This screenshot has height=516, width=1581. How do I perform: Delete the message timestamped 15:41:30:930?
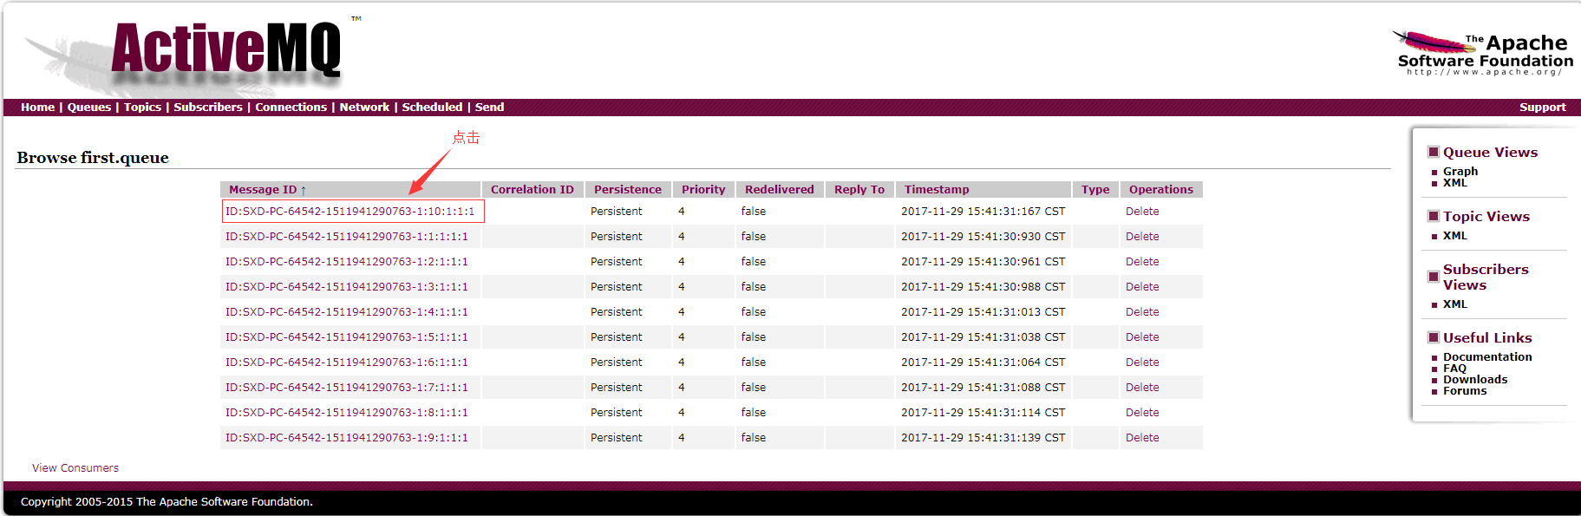tap(1142, 236)
